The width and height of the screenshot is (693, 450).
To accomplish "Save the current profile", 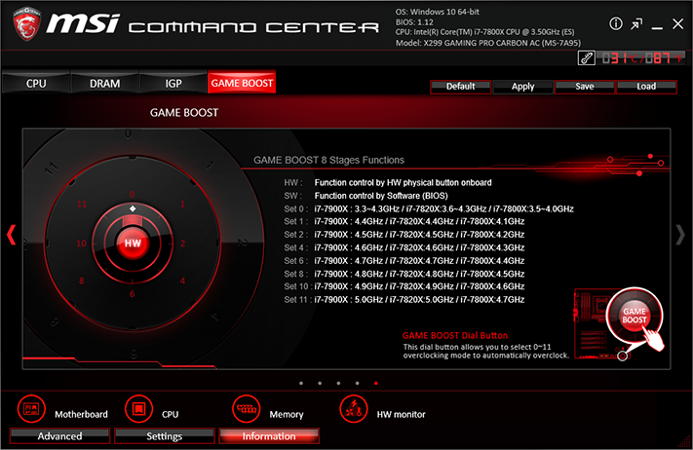I will tap(585, 87).
